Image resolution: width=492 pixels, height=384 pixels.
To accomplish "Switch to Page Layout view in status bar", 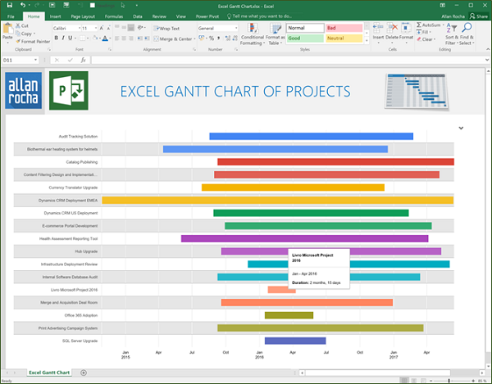I will tap(414, 381).
